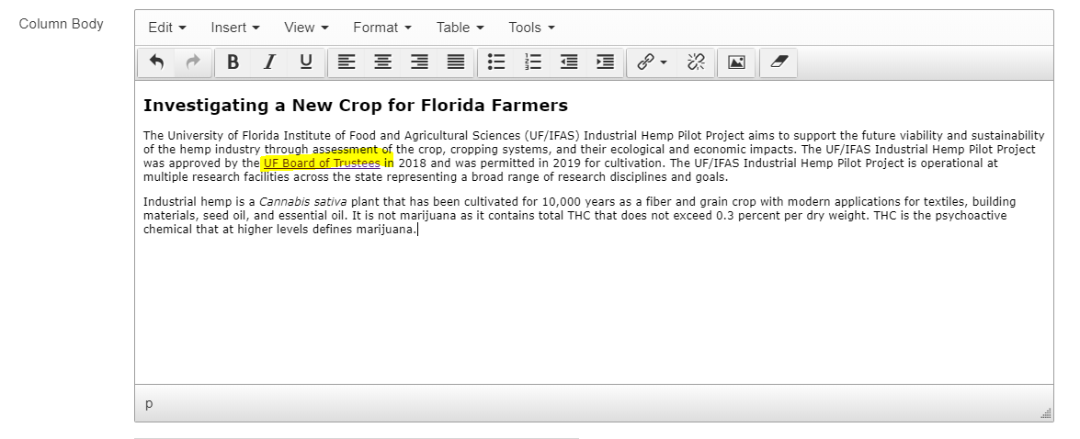Insert a numbered list

pos(533,62)
